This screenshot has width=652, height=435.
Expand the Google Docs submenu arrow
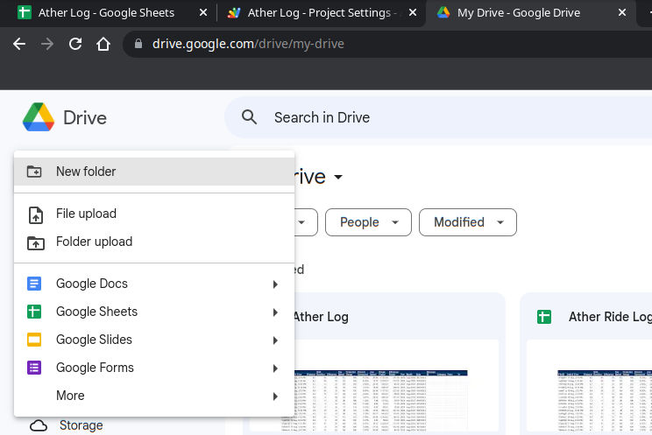point(275,284)
